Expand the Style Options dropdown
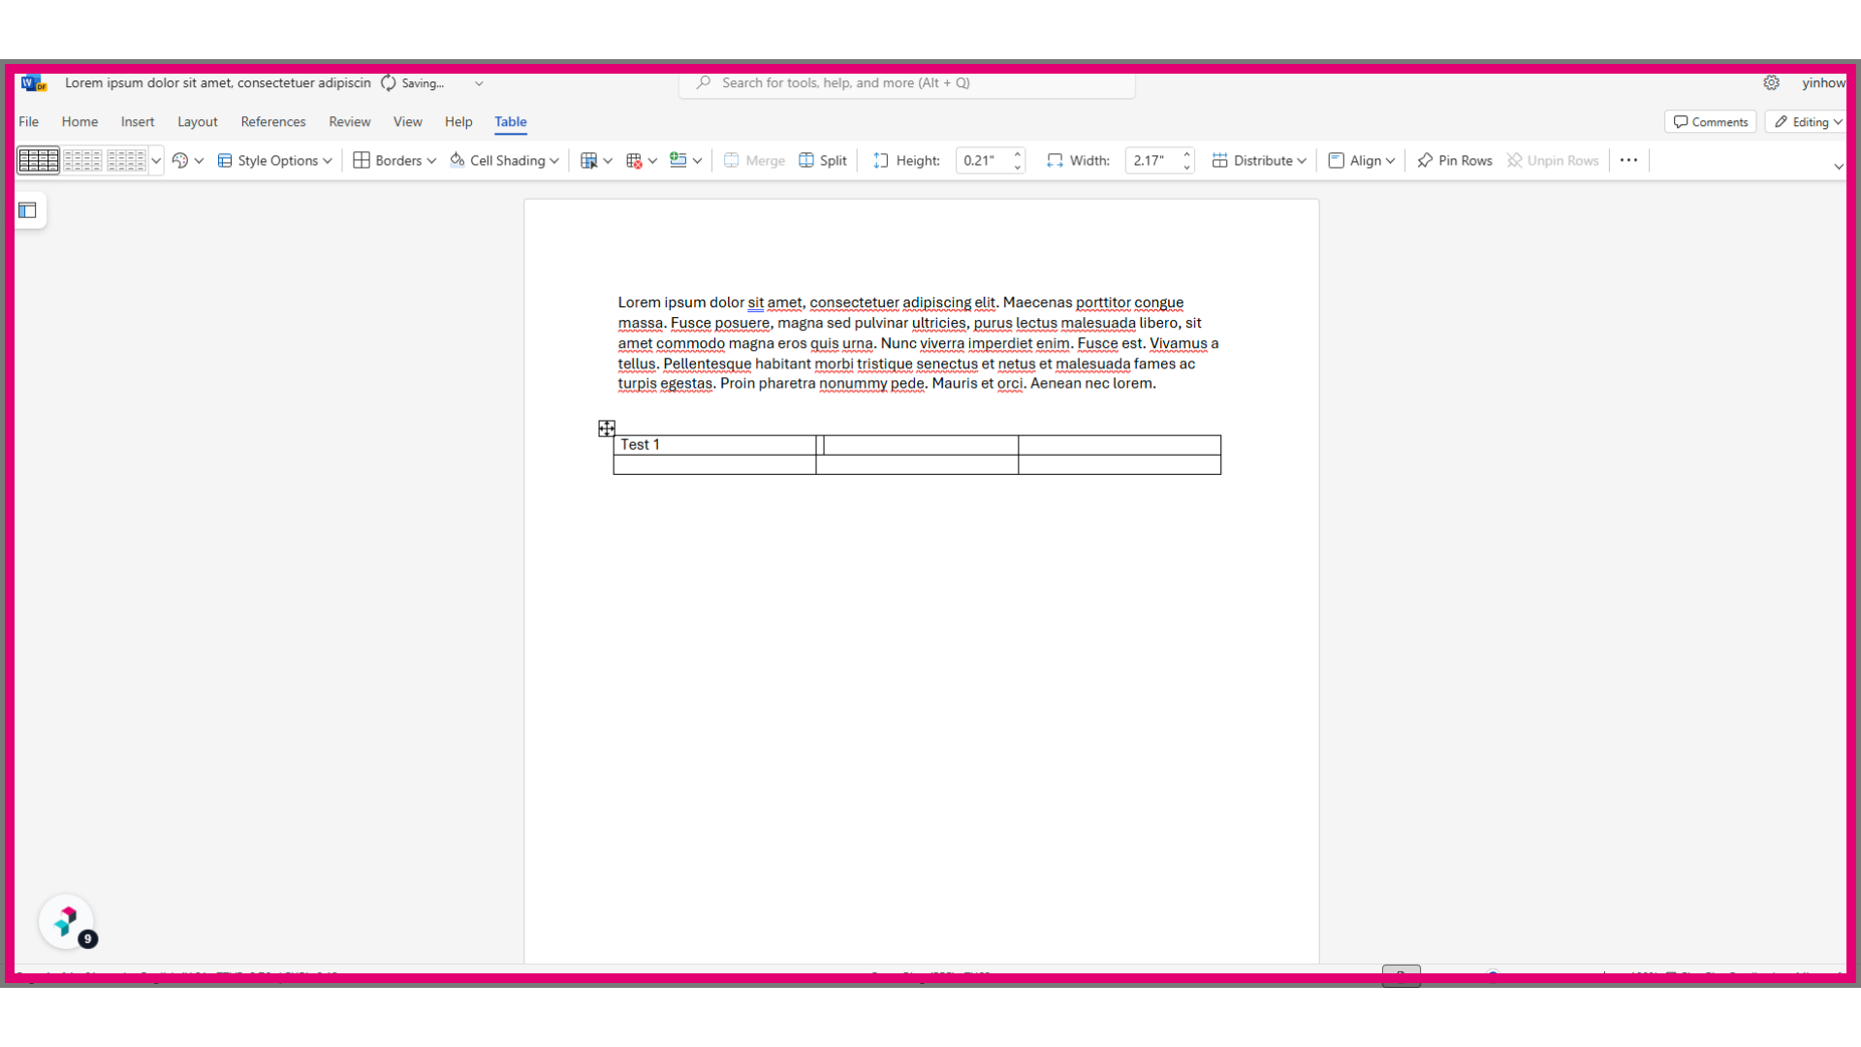This screenshot has height=1047, width=1861. 275,161
